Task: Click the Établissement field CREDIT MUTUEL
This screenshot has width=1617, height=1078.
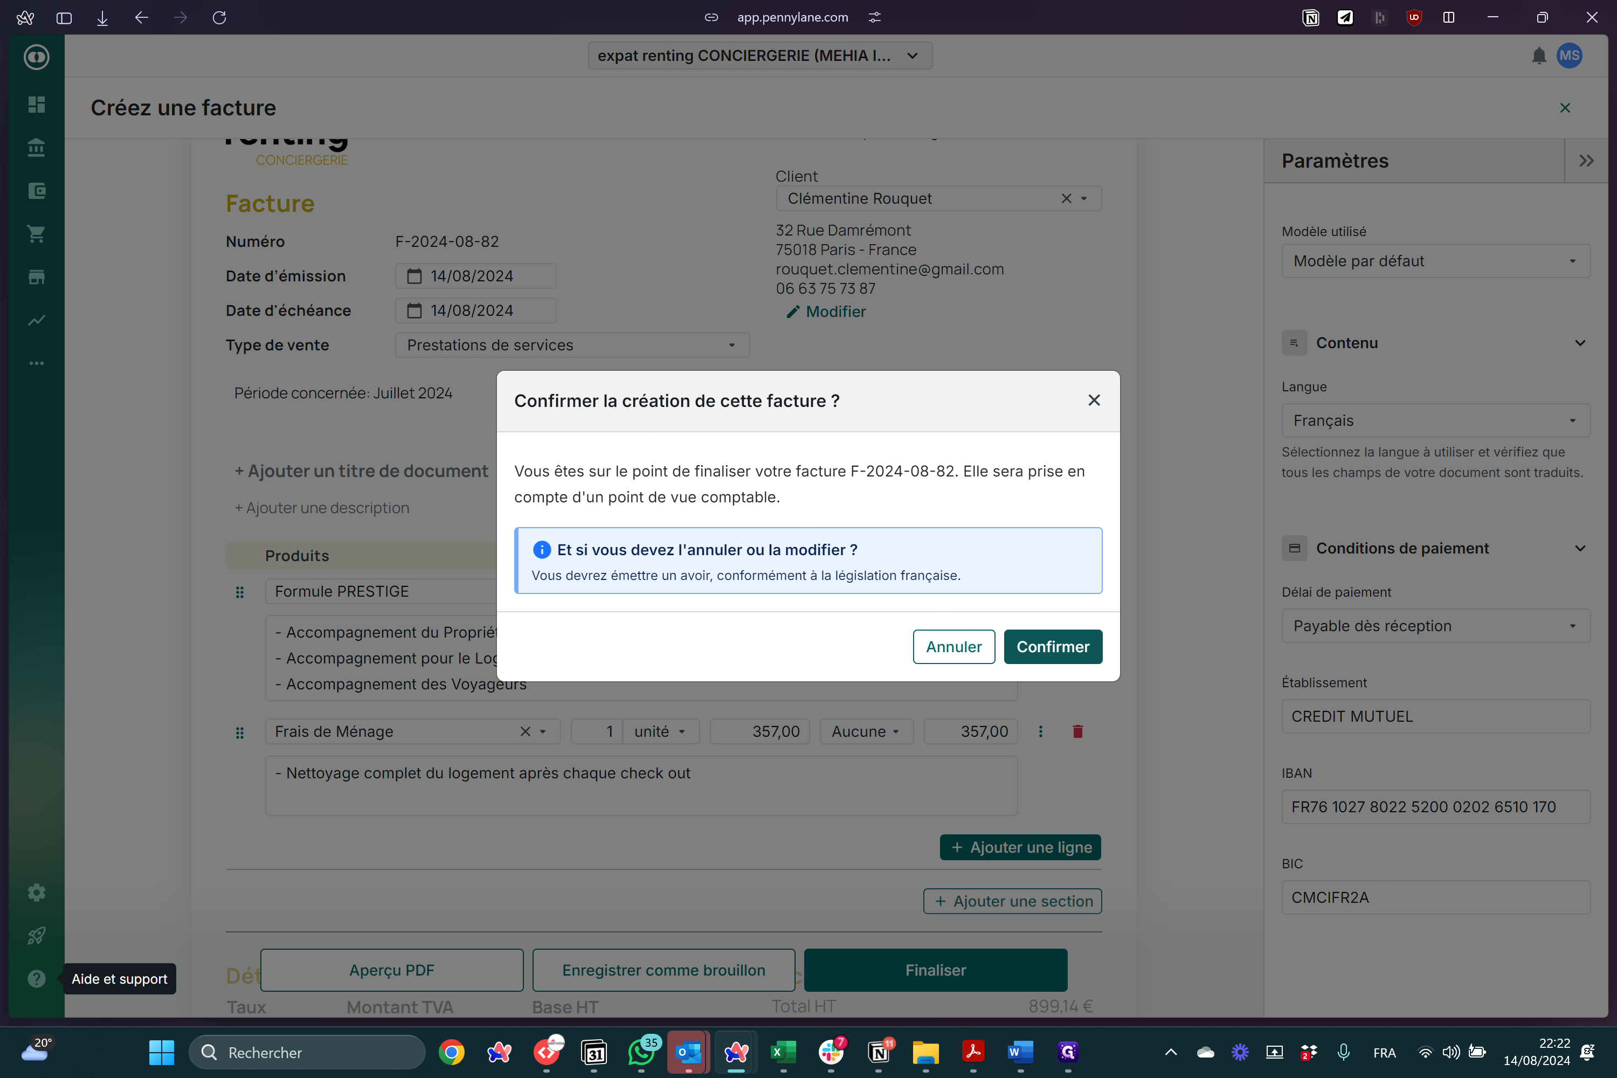Action: (1435, 716)
